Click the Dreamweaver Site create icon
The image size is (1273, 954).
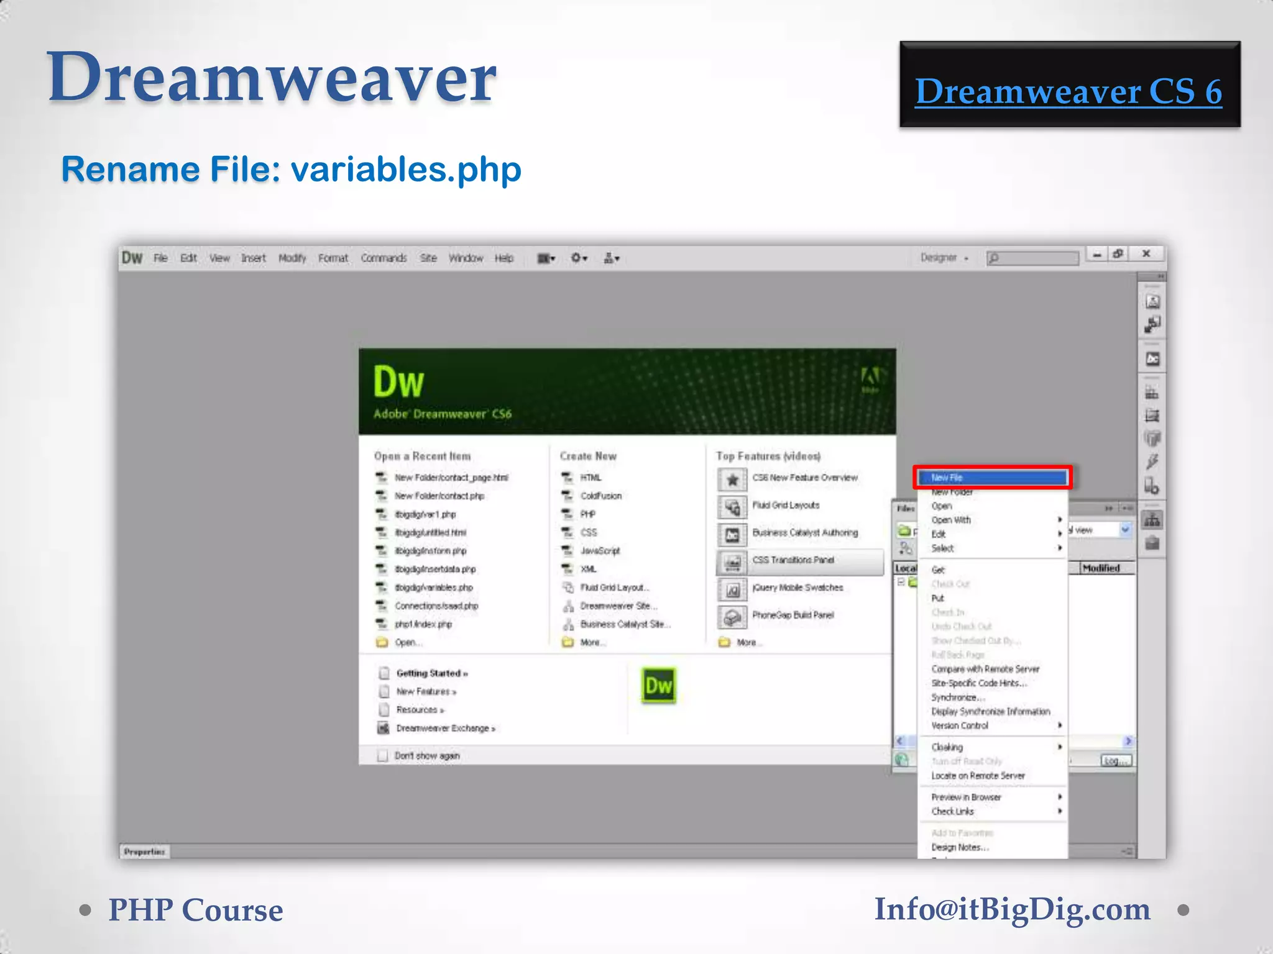click(x=568, y=606)
